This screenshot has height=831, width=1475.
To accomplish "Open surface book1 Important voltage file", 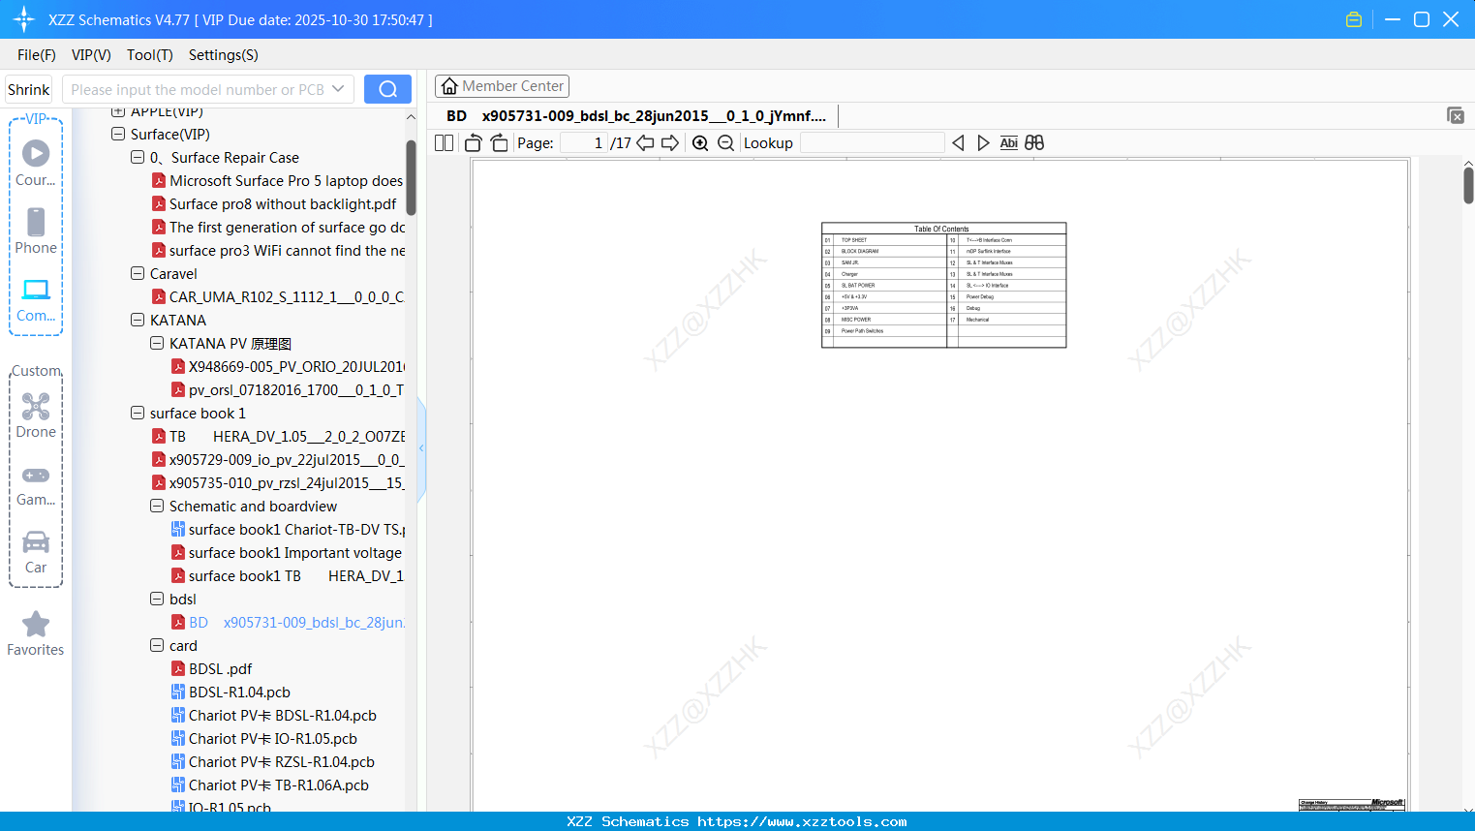I will pos(287,553).
